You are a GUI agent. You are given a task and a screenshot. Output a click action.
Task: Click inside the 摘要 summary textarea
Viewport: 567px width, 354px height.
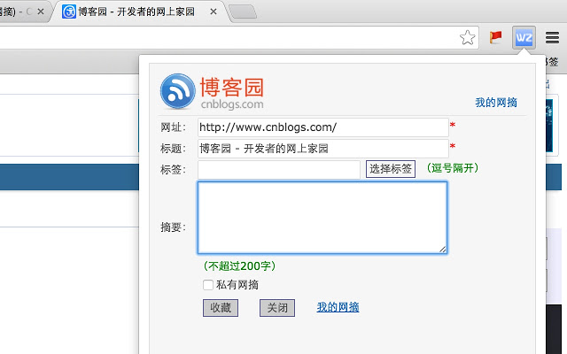pos(322,218)
